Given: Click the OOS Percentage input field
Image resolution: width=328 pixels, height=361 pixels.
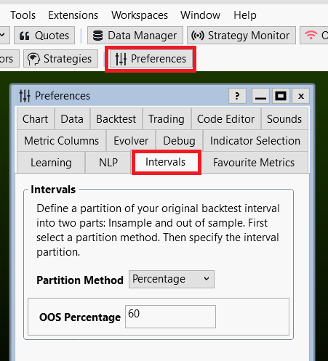Looking at the screenshot, I should point(170,317).
